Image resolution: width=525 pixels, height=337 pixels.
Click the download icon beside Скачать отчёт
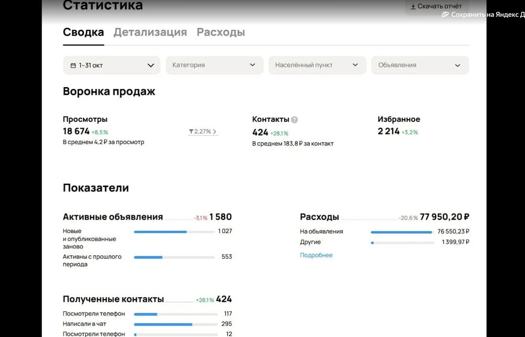pos(413,6)
